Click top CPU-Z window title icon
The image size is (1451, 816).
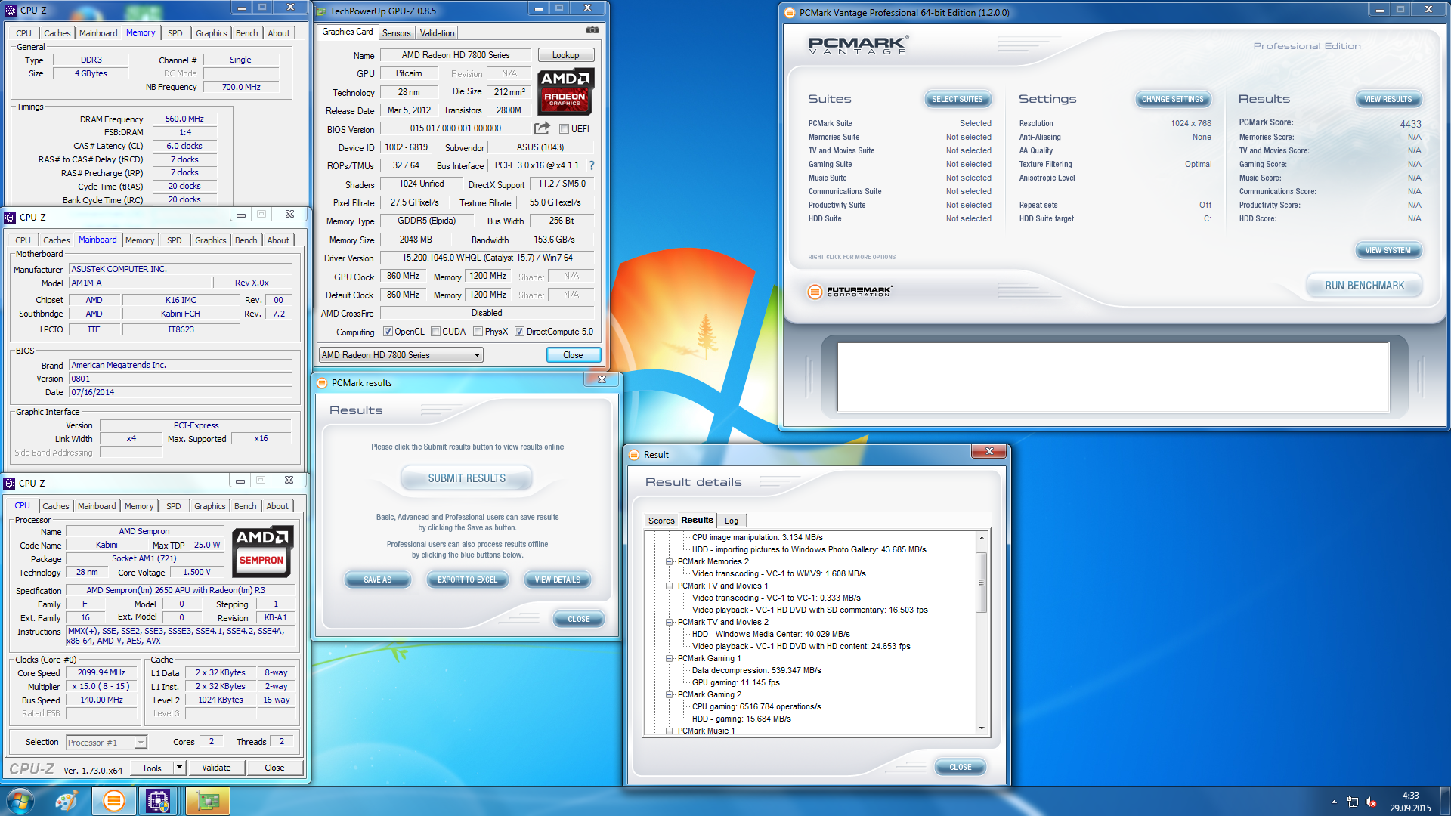[x=11, y=10]
